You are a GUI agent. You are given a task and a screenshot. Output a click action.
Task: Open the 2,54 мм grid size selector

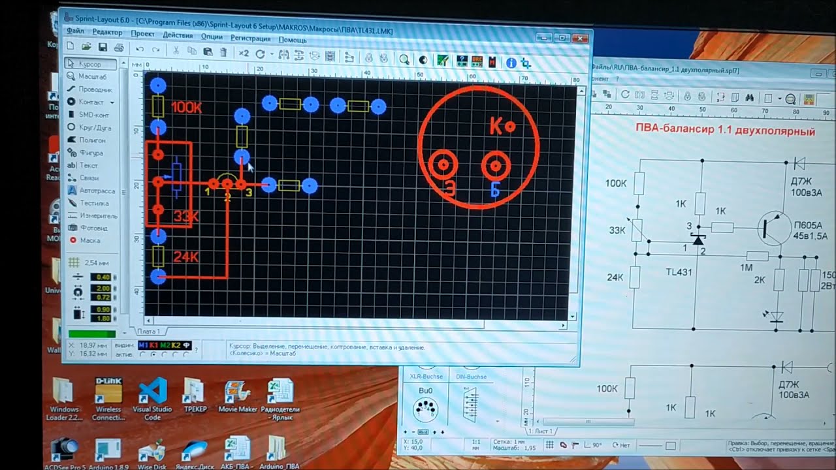(90, 262)
